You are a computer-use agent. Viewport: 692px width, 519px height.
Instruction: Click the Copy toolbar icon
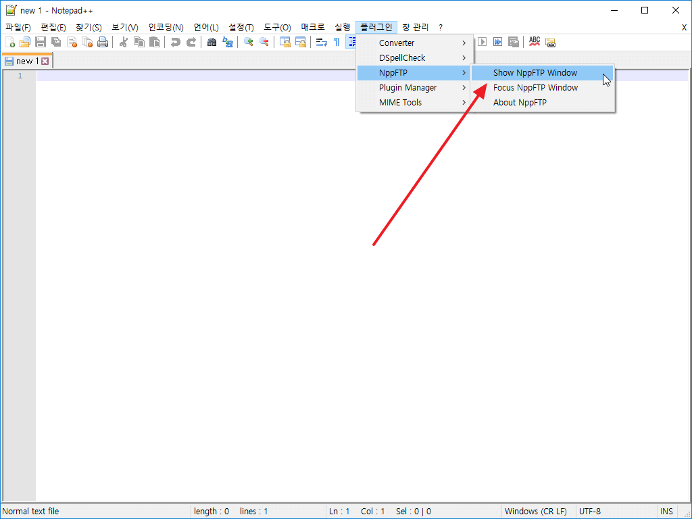coord(139,42)
